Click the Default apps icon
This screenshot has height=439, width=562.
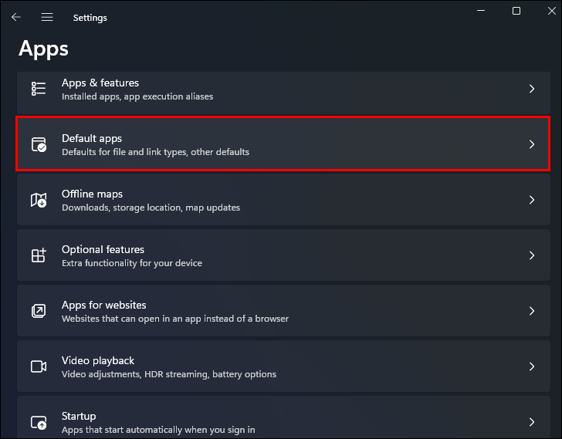pos(39,144)
